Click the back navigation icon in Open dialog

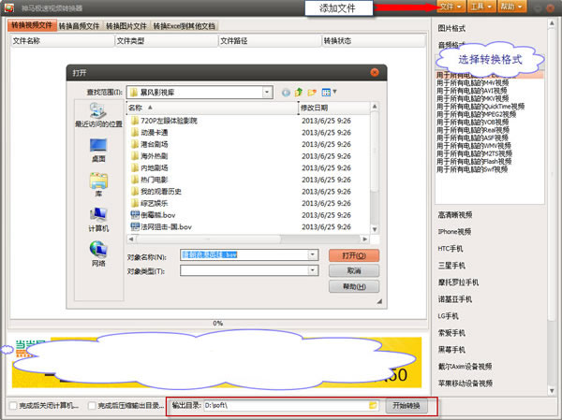click(x=286, y=93)
